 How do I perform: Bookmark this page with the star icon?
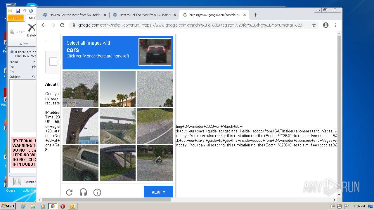click(x=314, y=25)
